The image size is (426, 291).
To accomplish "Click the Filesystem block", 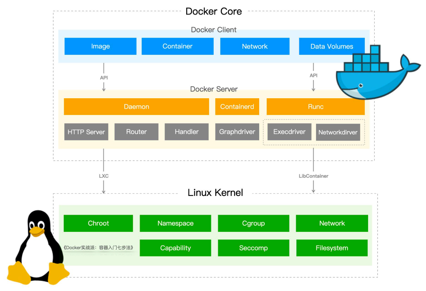I will 332,248.
